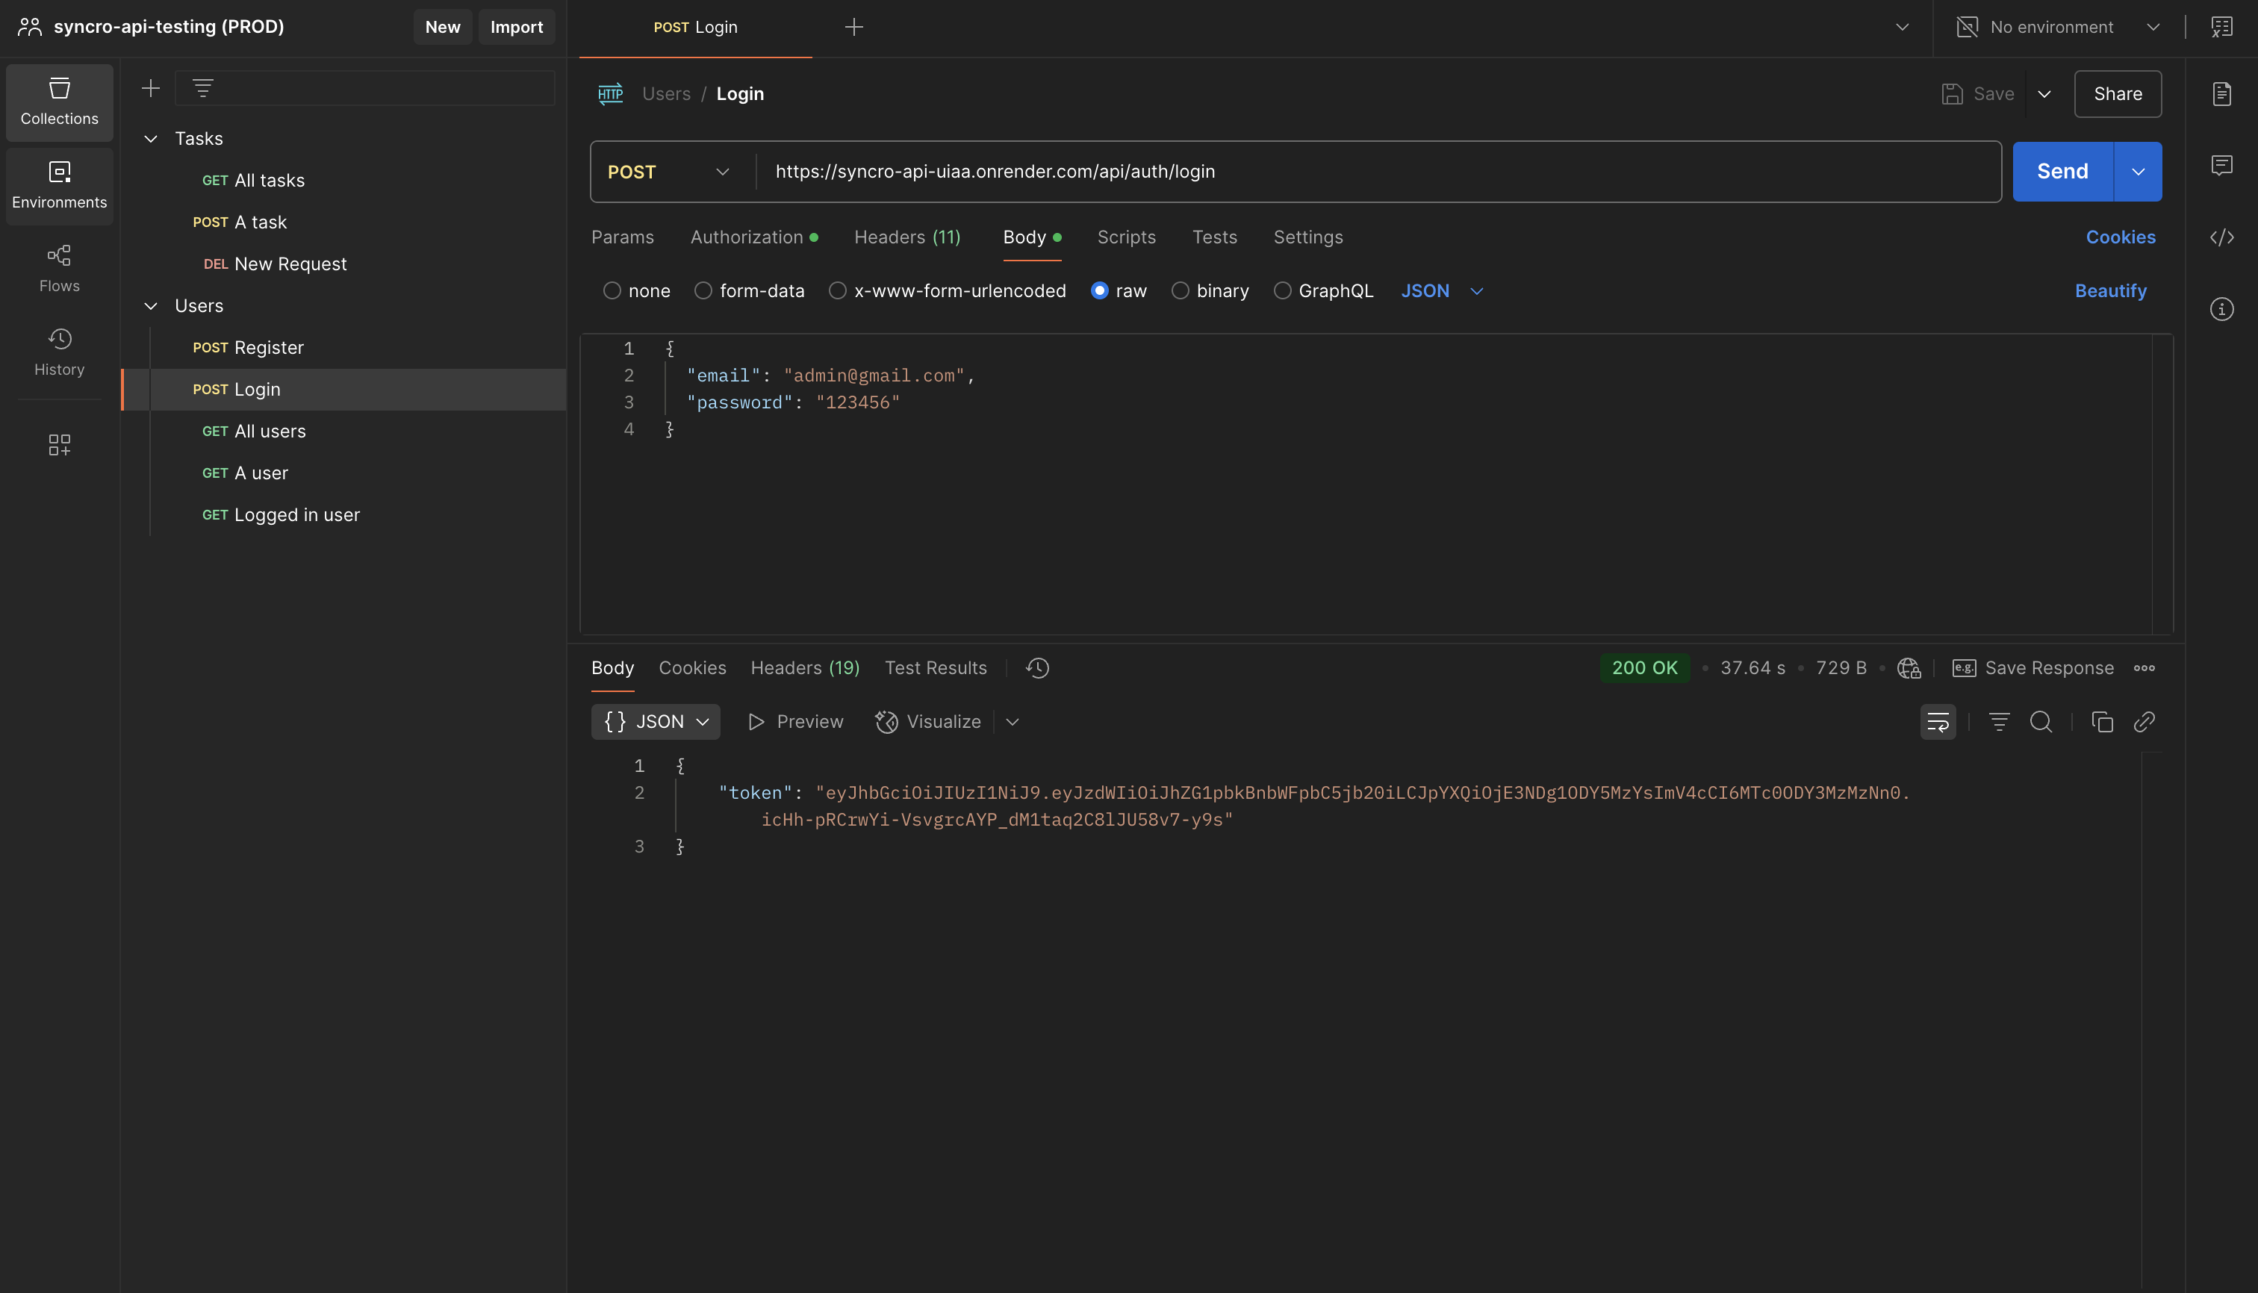Click the Preview response button
Image resolution: width=2258 pixels, height=1293 pixels.
(795, 722)
